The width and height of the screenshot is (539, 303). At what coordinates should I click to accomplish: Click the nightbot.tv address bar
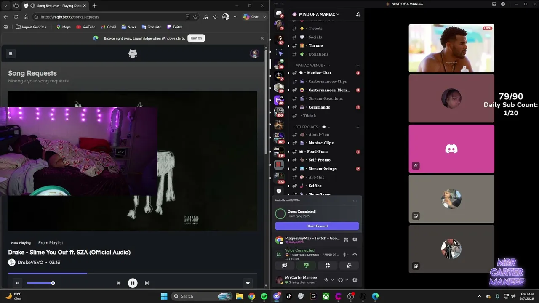point(112,17)
